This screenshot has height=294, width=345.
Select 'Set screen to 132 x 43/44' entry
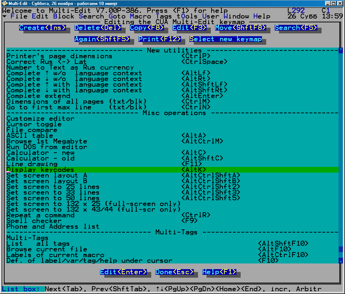click(172, 209)
